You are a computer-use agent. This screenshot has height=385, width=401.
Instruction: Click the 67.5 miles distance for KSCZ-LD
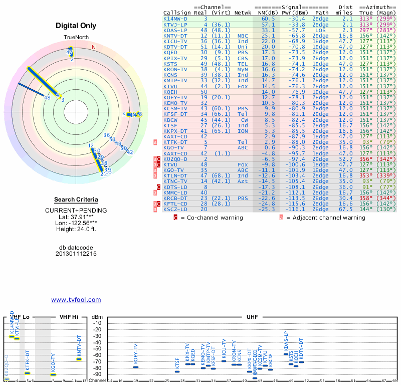(x=346, y=209)
